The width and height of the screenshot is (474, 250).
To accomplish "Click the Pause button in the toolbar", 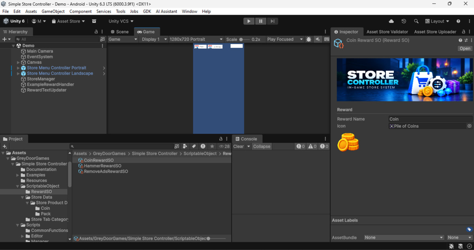I will tap(260, 21).
